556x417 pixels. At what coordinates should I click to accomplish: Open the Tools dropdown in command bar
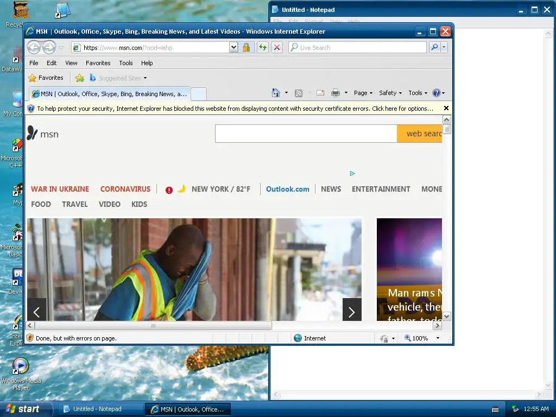pyautogui.click(x=418, y=93)
